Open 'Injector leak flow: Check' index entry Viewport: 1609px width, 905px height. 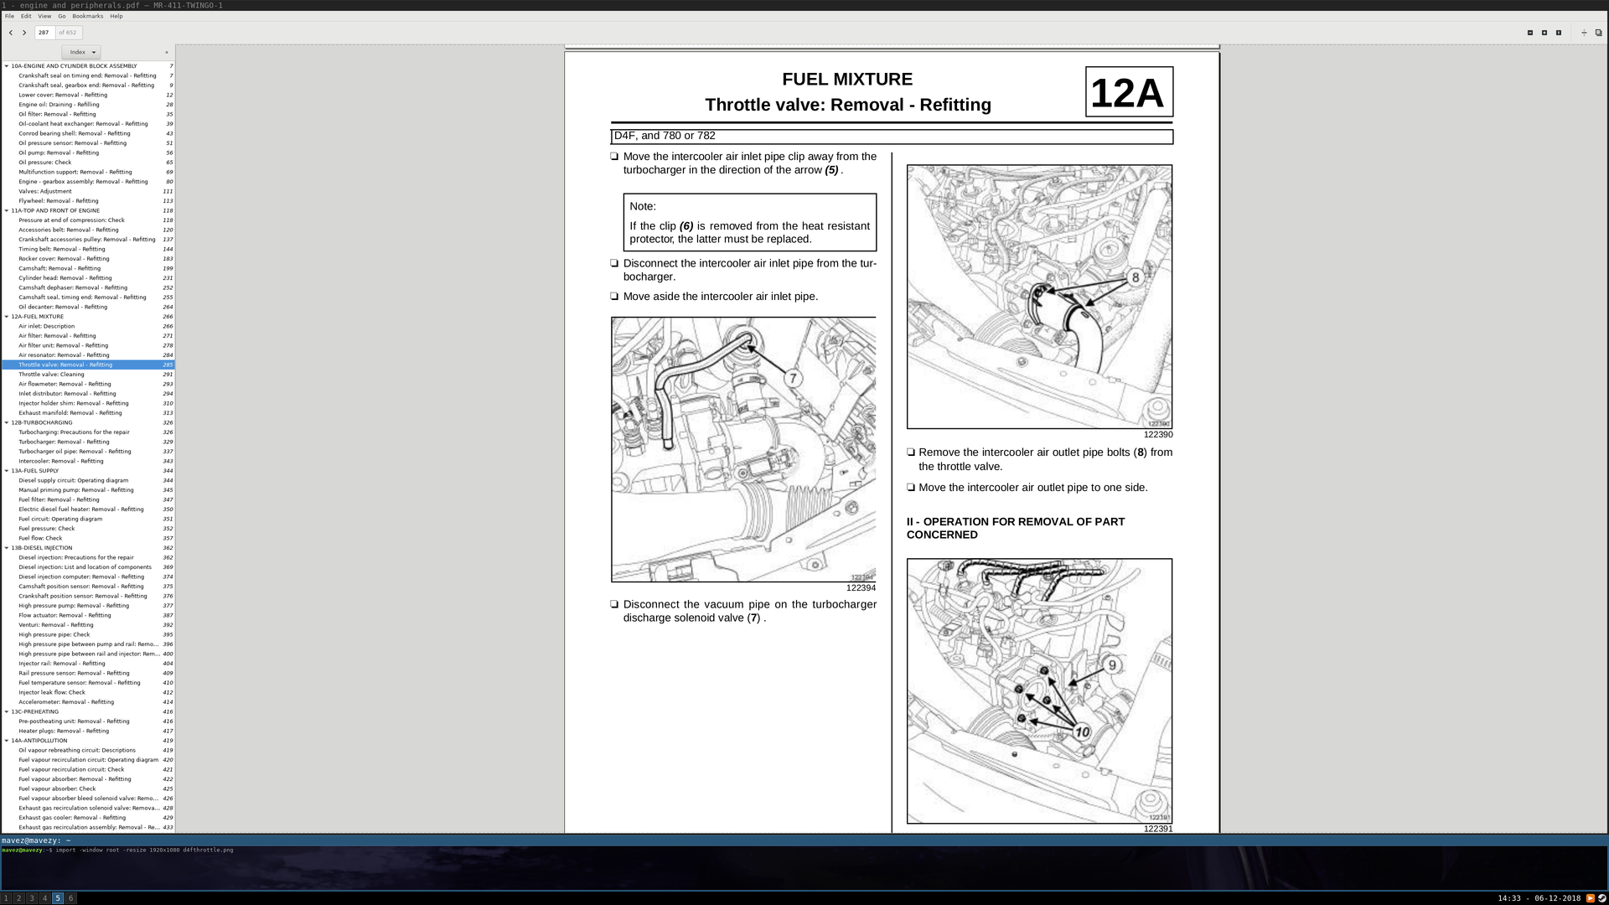pos(88,692)
